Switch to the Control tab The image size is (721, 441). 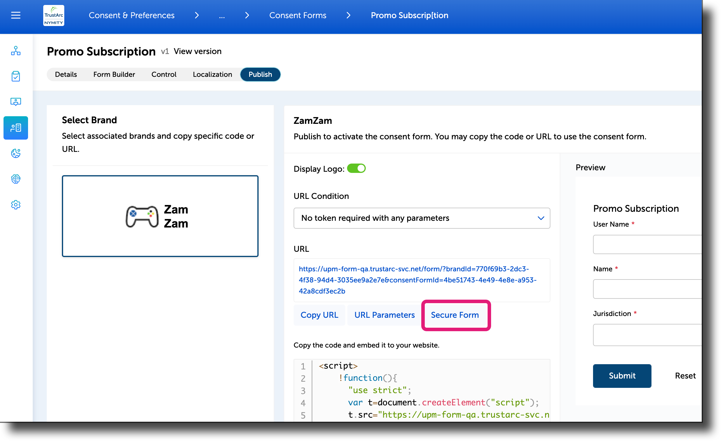click(164, 74)
